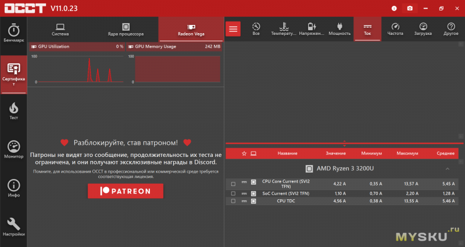Filter sensors by Загрузка

pos(423,29)
